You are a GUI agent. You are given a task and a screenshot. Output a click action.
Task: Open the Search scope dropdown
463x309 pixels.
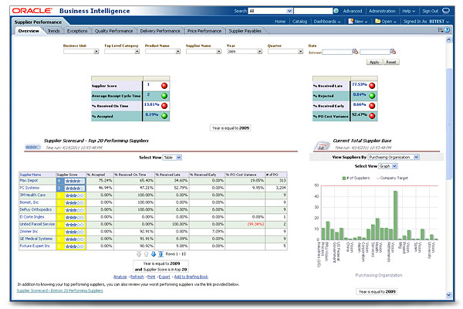(x=289, y=11)
